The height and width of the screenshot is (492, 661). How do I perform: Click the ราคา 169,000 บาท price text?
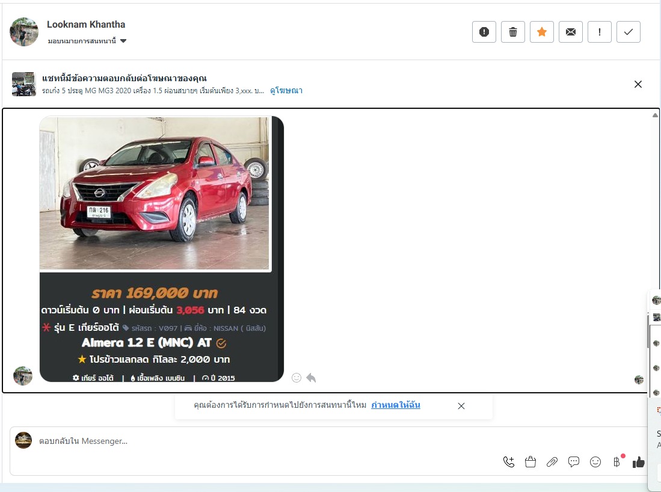click(x=155, y=292)
